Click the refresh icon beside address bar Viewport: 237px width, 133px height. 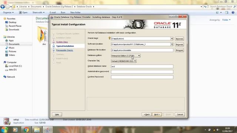point(205,7)
